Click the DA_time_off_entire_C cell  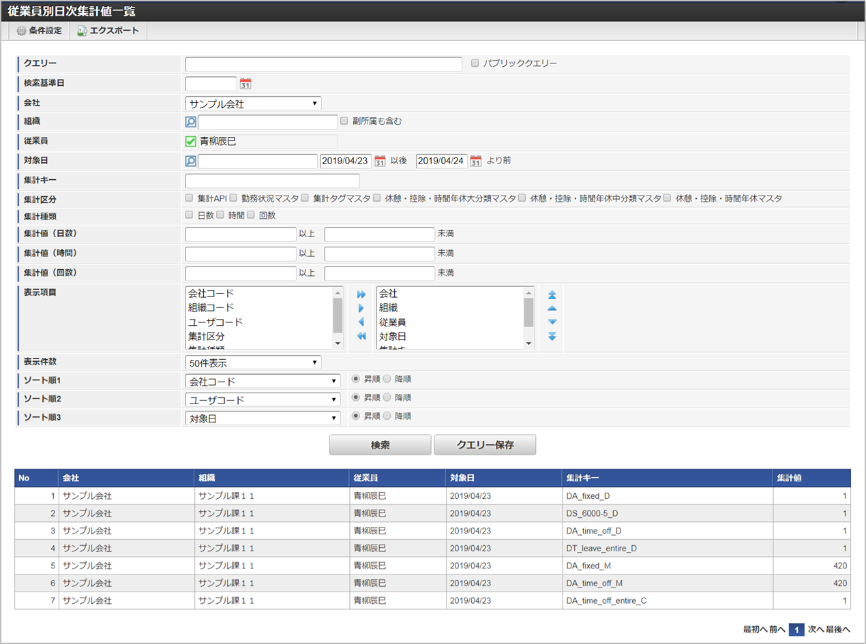click(x=668, y=601)
